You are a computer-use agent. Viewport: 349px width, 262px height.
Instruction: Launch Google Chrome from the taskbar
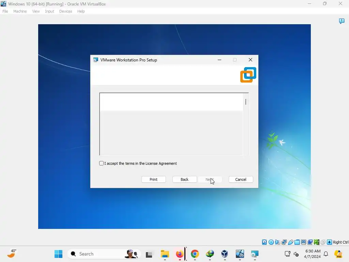(195, 254)
